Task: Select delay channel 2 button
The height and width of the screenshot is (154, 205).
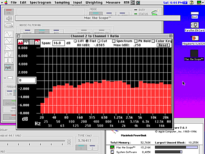Action: (92, 148)
